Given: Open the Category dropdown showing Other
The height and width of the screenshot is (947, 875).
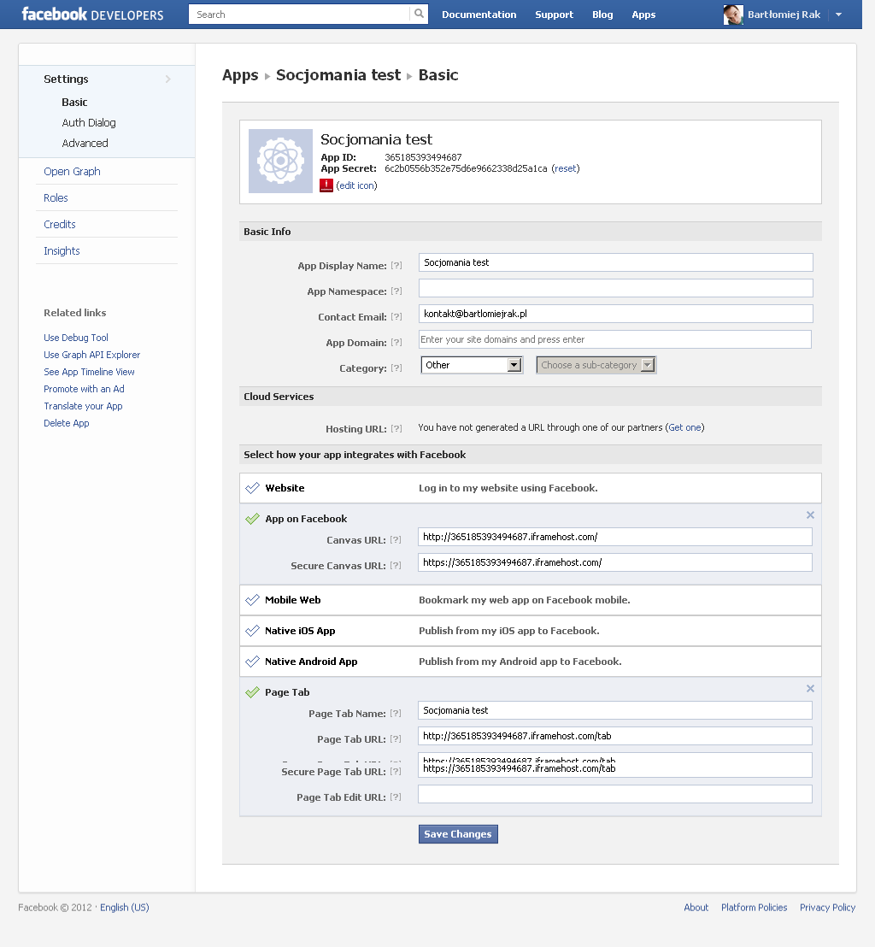Looking at the screenshot, I should pyautogui.click(x=472, y=365).
